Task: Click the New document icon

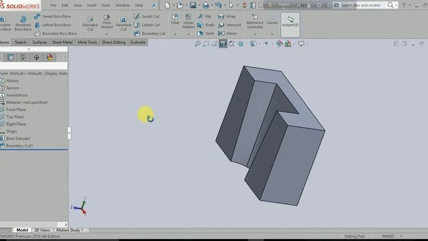Action: pos(167,5)
